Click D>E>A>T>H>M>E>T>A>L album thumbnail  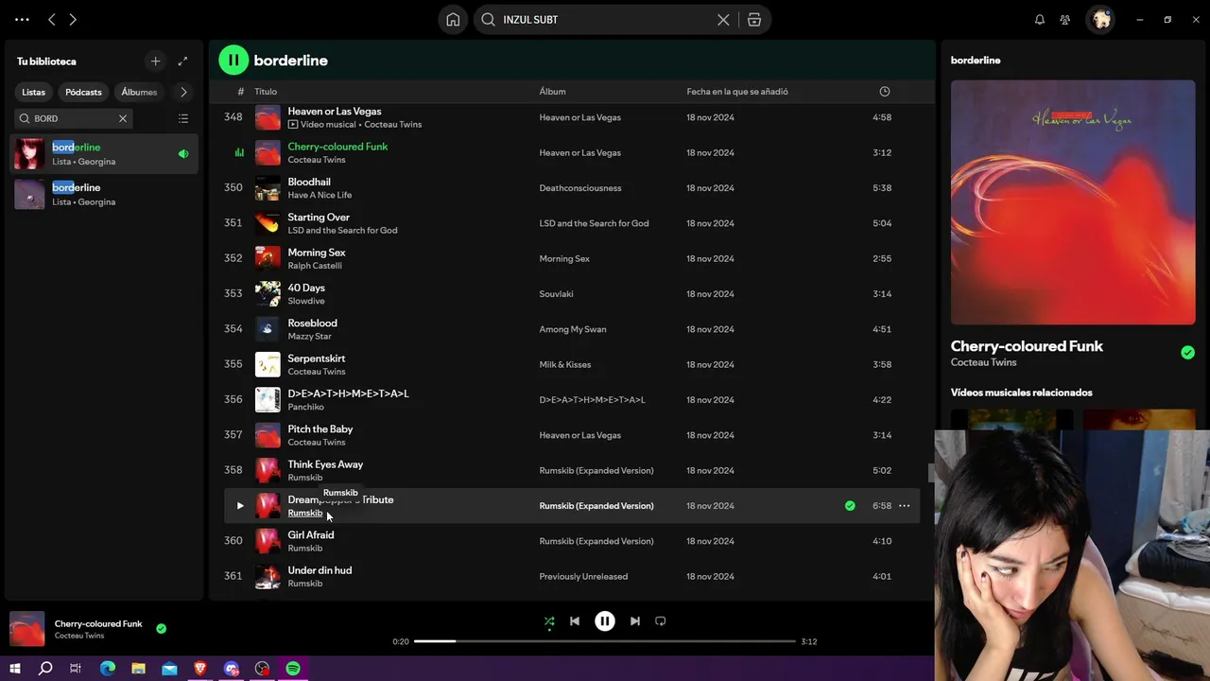(x=268, y=400)
